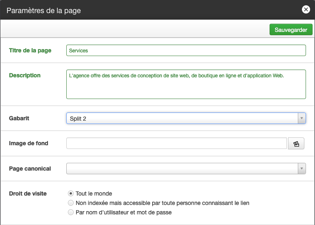315x225 pixels.
Task: Click inside the Description text area
Action: [186, 84]
